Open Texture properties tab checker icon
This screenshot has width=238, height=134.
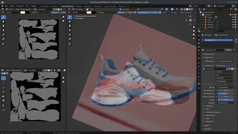(x=199, y=88)
